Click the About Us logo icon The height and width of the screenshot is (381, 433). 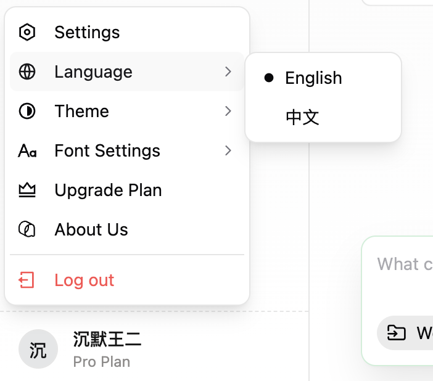27,230
